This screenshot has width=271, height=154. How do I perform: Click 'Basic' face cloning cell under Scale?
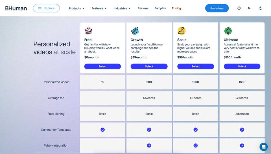tap(195, 114)
